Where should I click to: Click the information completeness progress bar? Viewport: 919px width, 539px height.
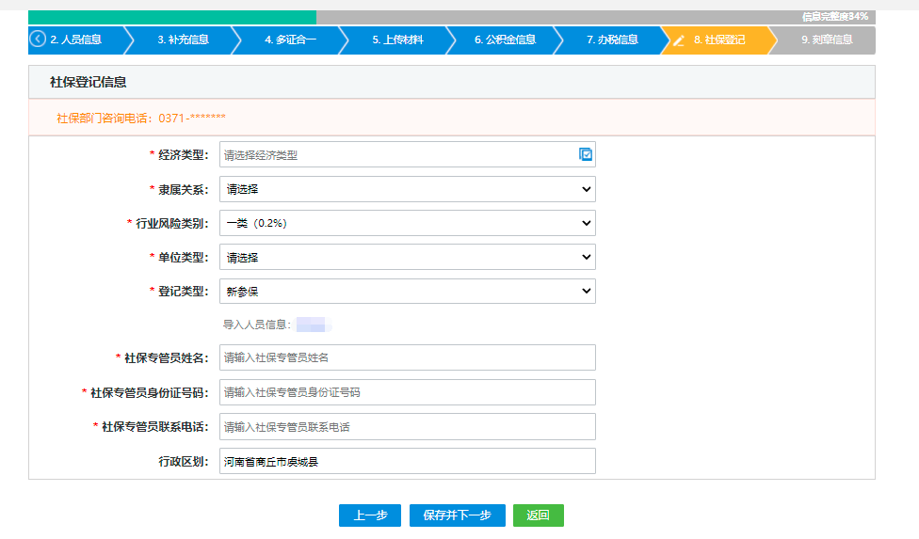452,17
